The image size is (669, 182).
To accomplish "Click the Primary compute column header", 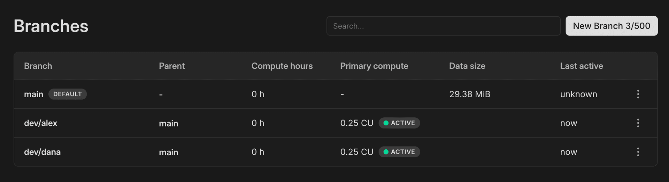I will click(x=374, y=66).
